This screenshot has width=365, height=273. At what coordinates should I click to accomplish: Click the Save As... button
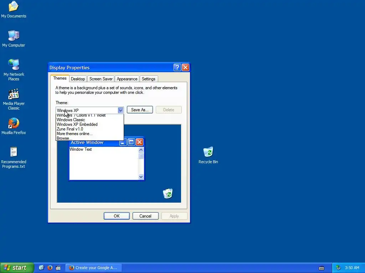point(140,110)
